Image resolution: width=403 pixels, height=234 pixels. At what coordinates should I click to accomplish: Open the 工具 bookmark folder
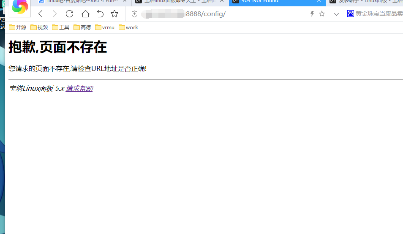[x=61, y=27]
